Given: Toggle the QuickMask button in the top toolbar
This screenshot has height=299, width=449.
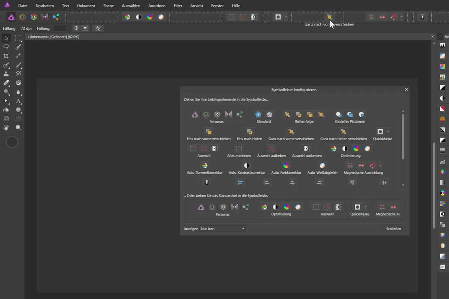Looking at the screenshot, I should point(278,17).
